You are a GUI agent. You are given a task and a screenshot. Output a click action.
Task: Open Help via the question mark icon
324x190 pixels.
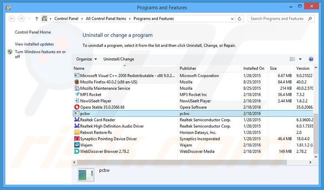[x=311, y=59]
